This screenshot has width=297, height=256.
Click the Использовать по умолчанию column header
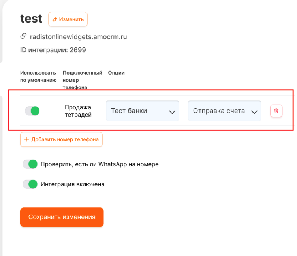coord(38,77)
